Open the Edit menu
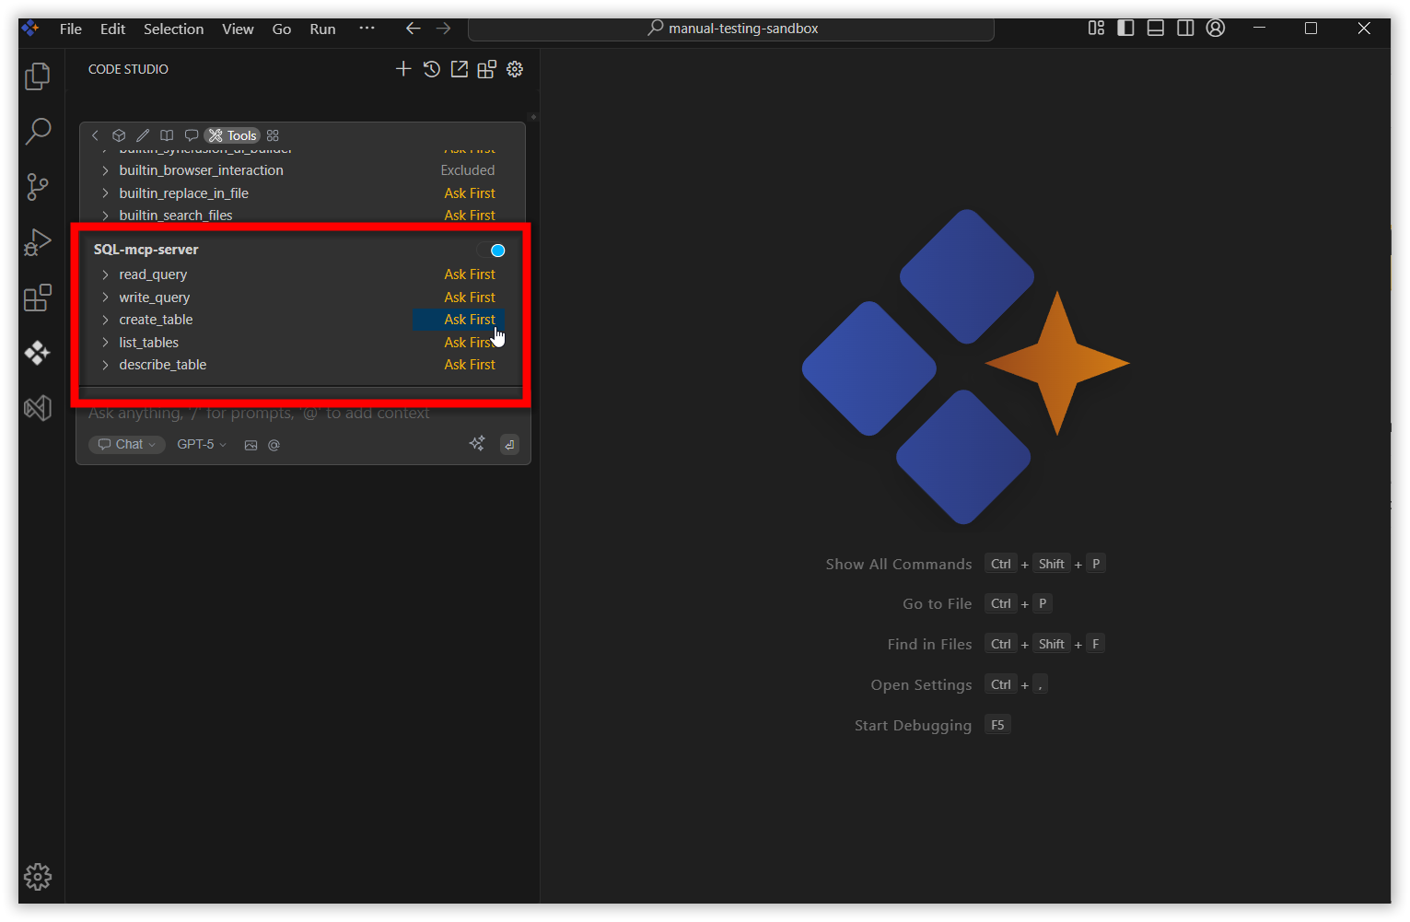 pyautogui.click(x=113, y=29)
